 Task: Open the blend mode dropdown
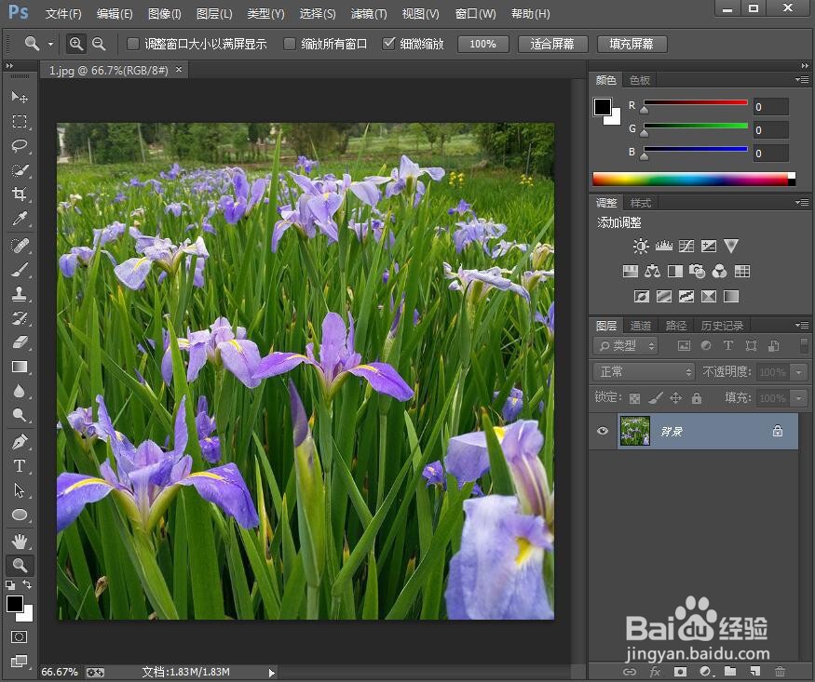644,371
